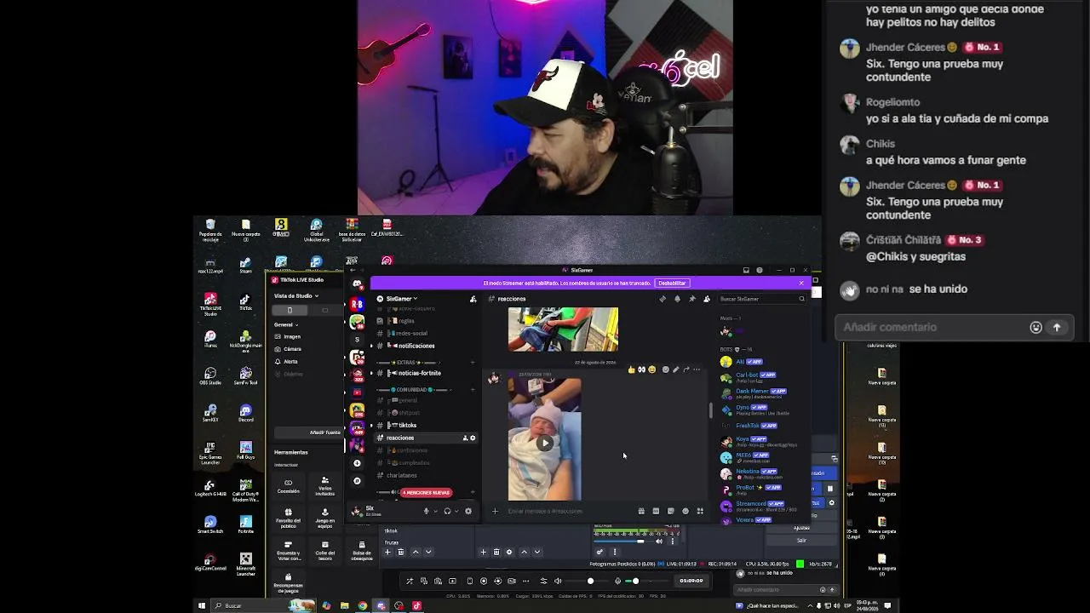
Task: Expand the SixGamer server dropdown
Action: (x=402, y=299)
